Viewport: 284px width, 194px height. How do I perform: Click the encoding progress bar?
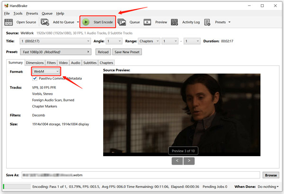coord(17,186)
